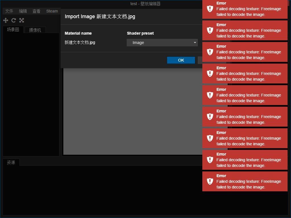Select the 场景图 tab
291x218 pixels.
click(13, 29)
